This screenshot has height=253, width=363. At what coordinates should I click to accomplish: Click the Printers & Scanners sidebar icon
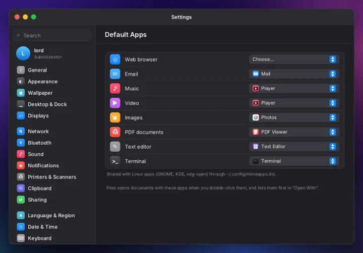coord(21,177)
